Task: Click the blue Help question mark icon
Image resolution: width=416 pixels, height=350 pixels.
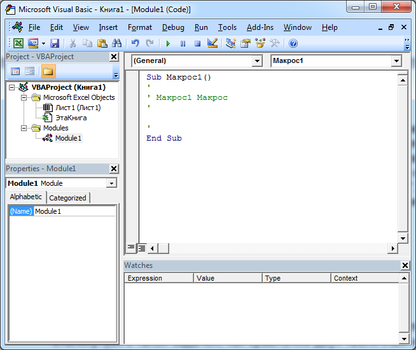Action: (293, 43)
